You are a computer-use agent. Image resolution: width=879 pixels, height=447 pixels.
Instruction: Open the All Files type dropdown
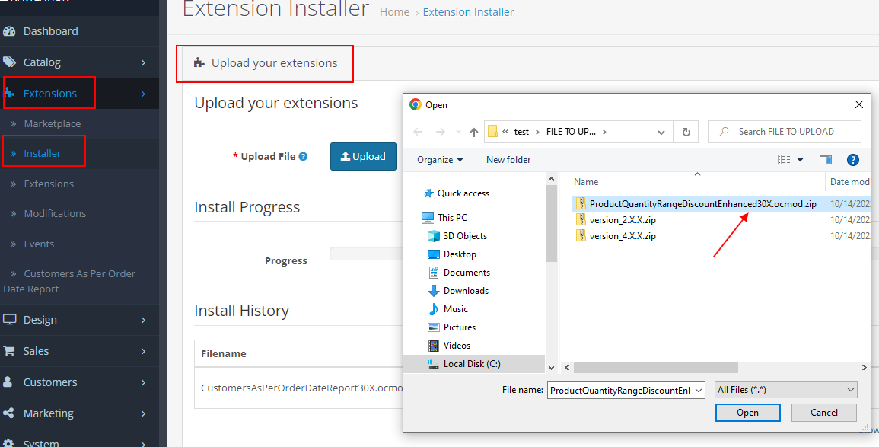[786, 390]
